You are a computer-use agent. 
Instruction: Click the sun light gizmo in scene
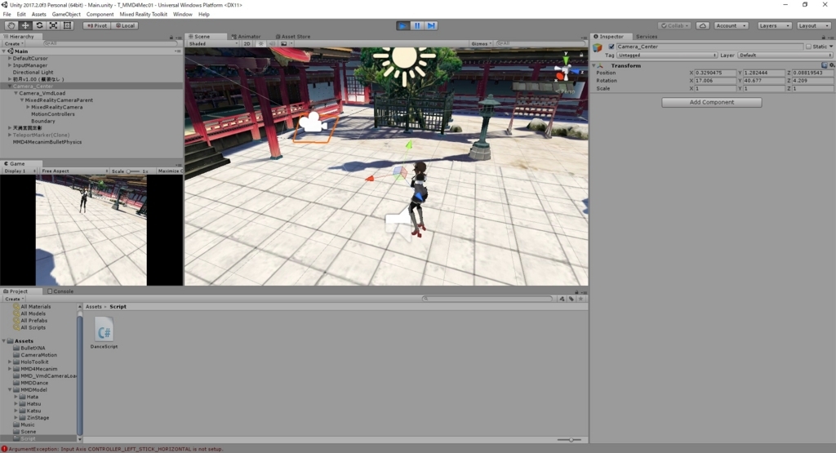pyautogui.click(x=403, y=60)
